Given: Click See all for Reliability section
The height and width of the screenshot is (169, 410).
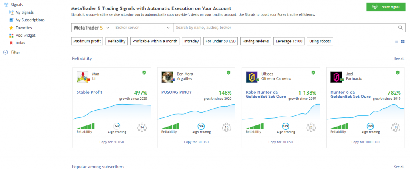Looking at the screenshot, I should [x=399, y=59].
